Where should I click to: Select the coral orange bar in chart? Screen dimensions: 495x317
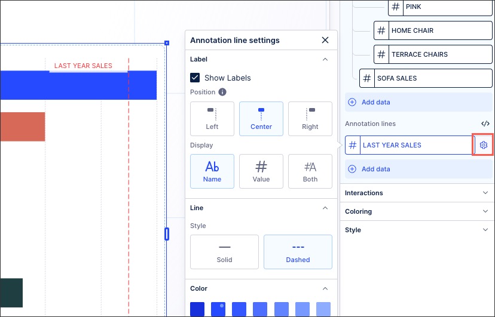point(22,127)
